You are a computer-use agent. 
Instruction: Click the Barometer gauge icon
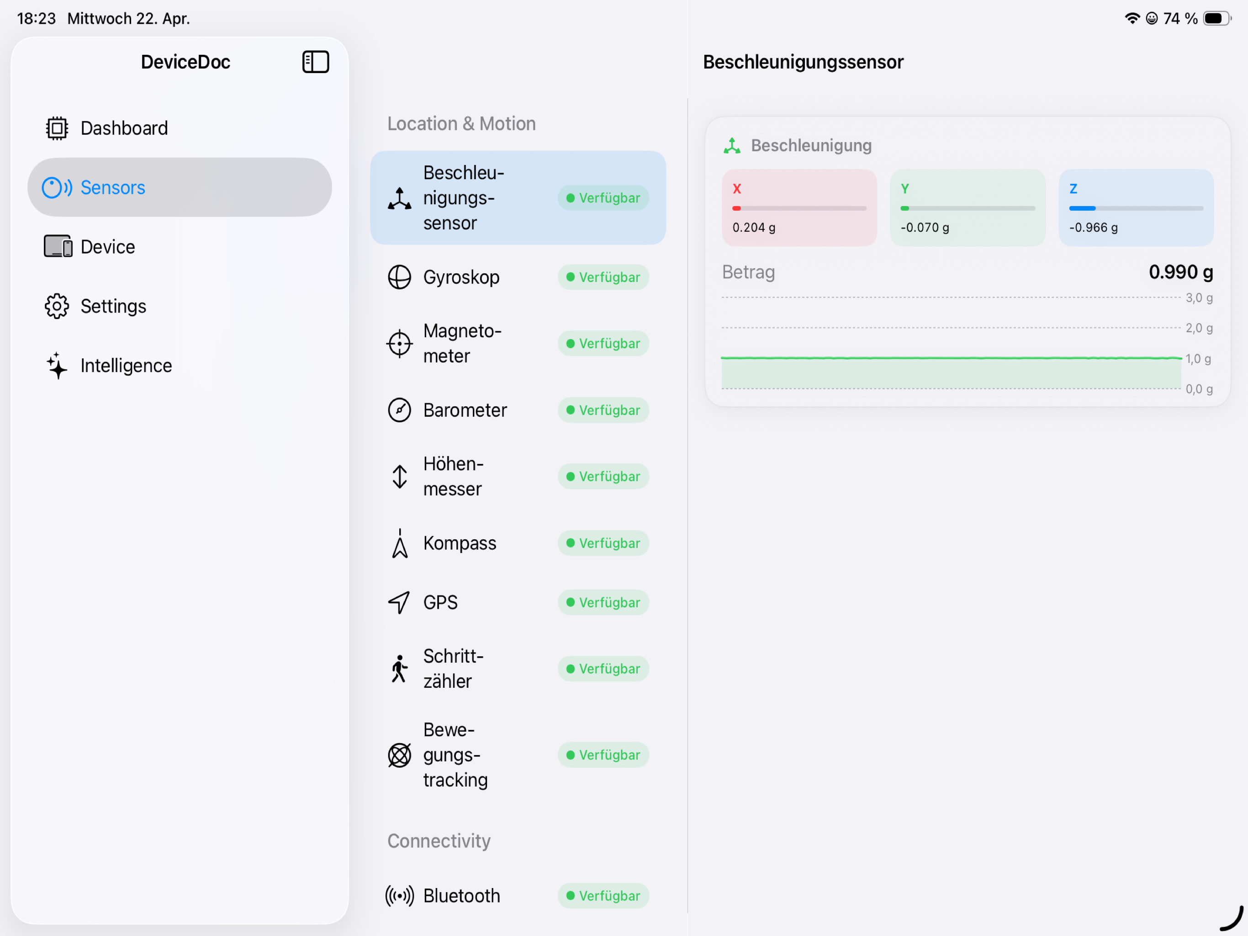399,410
